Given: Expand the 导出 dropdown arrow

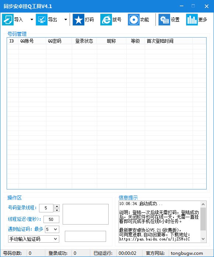Looking at the screenshot, I should point(66,20).
